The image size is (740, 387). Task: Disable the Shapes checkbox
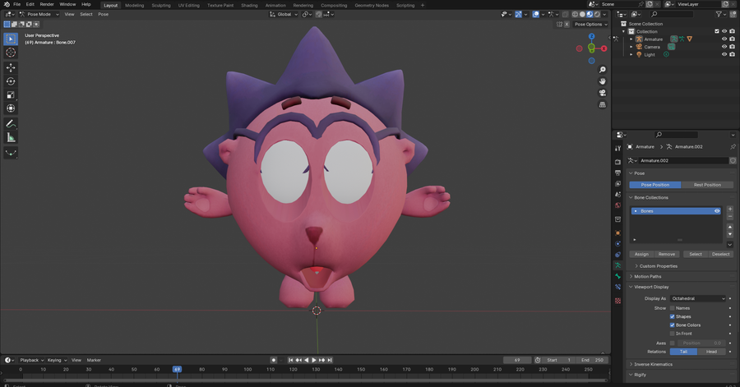click(x=672, y=317)
